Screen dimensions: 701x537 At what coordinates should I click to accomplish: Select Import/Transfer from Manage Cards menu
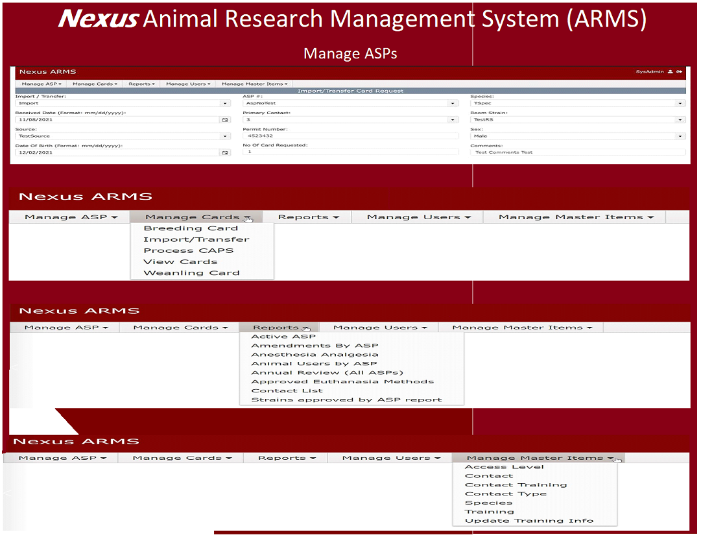pyautogui.click(x=196, y=240)
